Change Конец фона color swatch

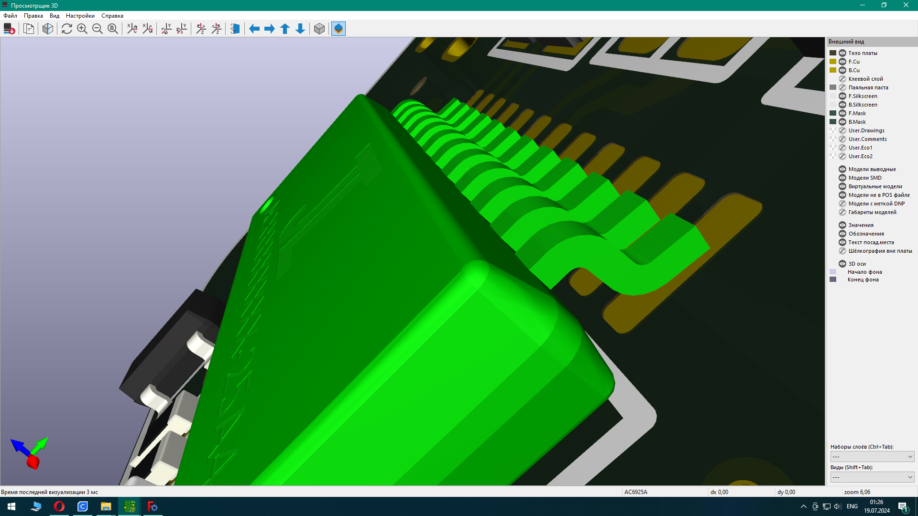click(x=833, y=279)
